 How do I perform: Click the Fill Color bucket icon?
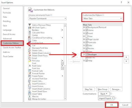click(x=30, y=61)
